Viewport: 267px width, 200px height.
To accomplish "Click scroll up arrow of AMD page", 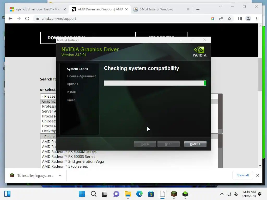I will [x=260, y=26].
